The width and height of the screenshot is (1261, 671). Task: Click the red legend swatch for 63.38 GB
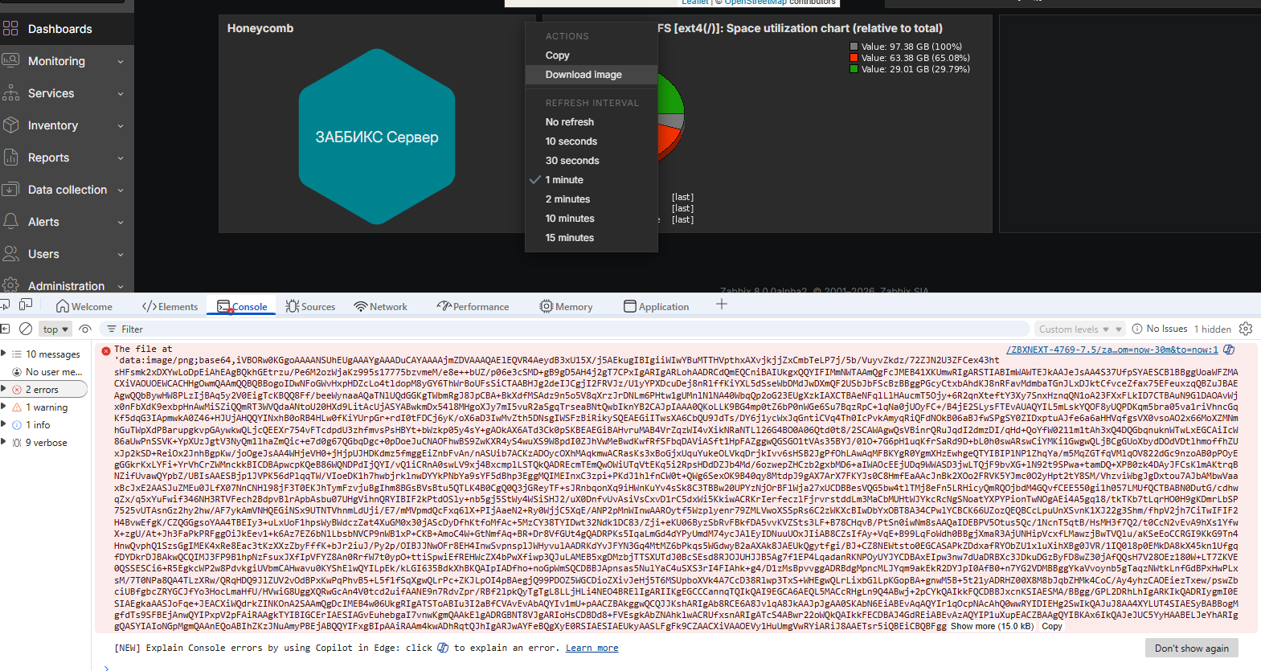(854, 58)
